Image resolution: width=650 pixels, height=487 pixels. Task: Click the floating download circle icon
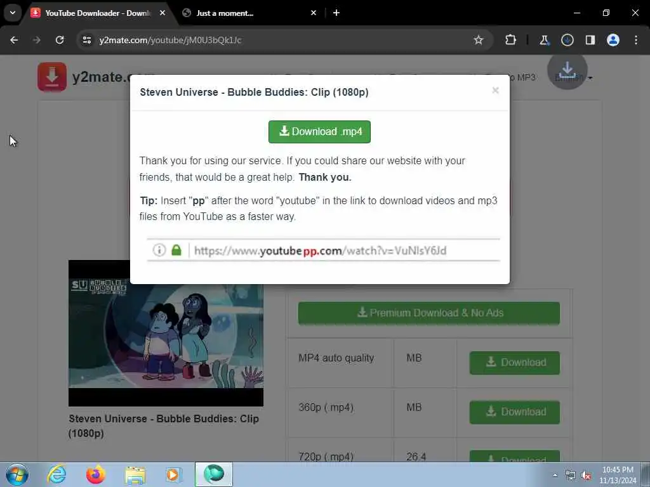567,70
